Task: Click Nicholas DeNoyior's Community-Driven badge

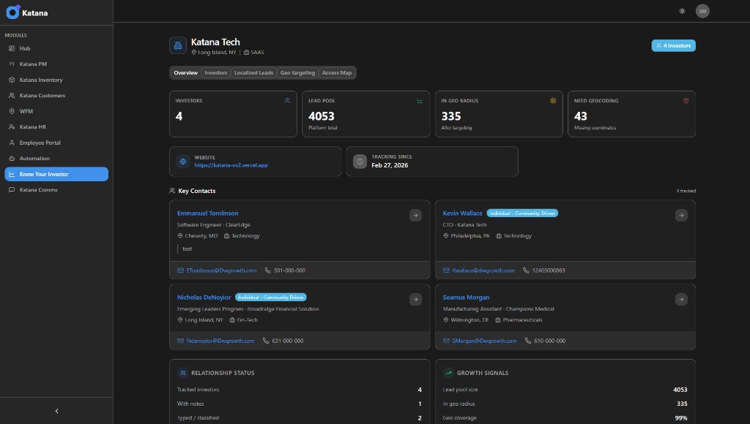Action: [x=271, y=298]
